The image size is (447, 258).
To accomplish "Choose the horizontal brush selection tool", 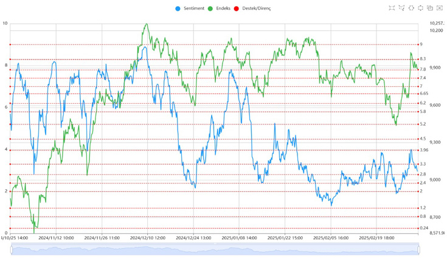I will [x=412, y=8].
